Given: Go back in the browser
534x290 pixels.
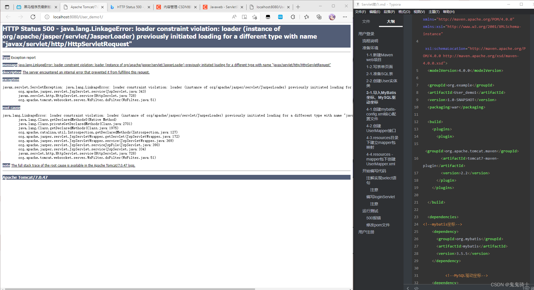Looking at the screenshot, I should (x=8, y=17).
